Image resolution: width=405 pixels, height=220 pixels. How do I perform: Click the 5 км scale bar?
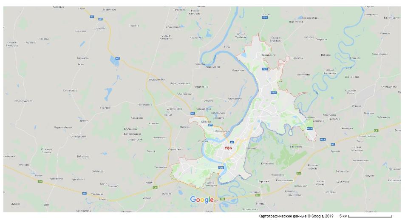tap(370, 216)
